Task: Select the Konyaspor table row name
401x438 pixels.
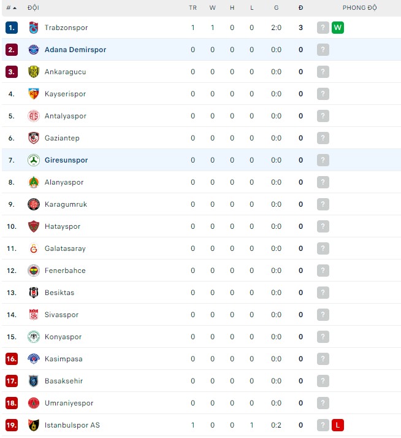Action: pos(63,337)
